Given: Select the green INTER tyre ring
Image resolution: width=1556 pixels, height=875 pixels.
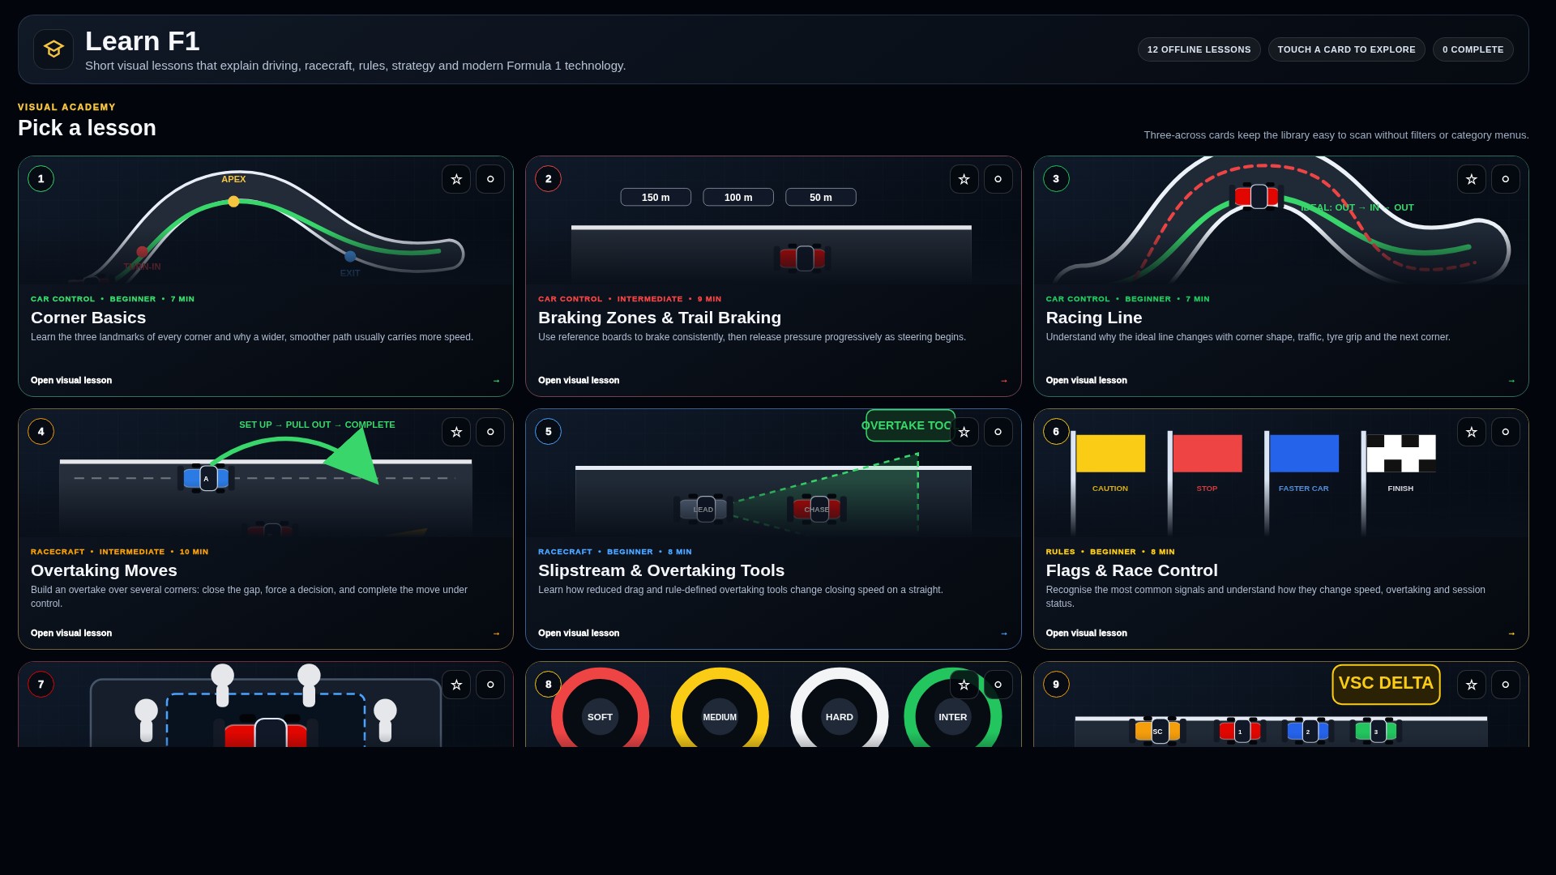Looking at the screenshot, I should coord(953,707).
